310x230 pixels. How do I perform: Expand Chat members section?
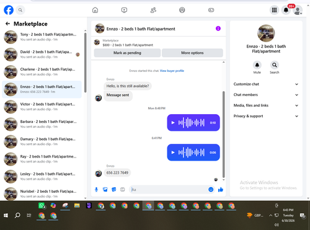[x=266, y=95]
